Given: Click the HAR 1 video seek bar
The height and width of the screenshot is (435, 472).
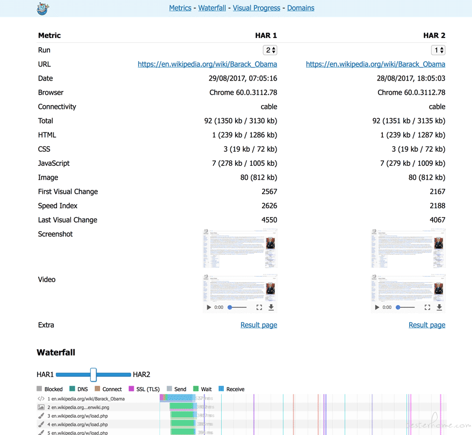Looking at the screenshot, I should 237,307.
